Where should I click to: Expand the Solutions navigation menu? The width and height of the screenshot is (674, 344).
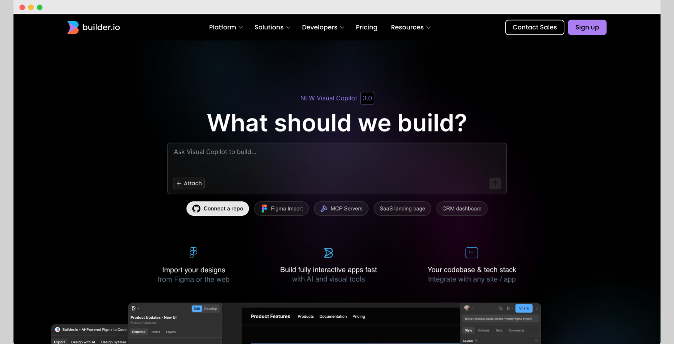(x=272, y=27)
